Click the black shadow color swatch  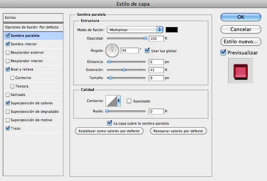tap(172, 30)
